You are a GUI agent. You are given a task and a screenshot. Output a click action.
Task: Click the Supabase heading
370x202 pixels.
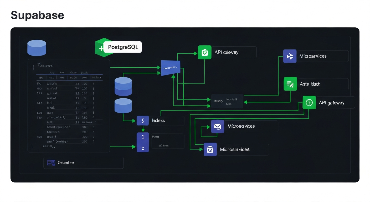37,15
